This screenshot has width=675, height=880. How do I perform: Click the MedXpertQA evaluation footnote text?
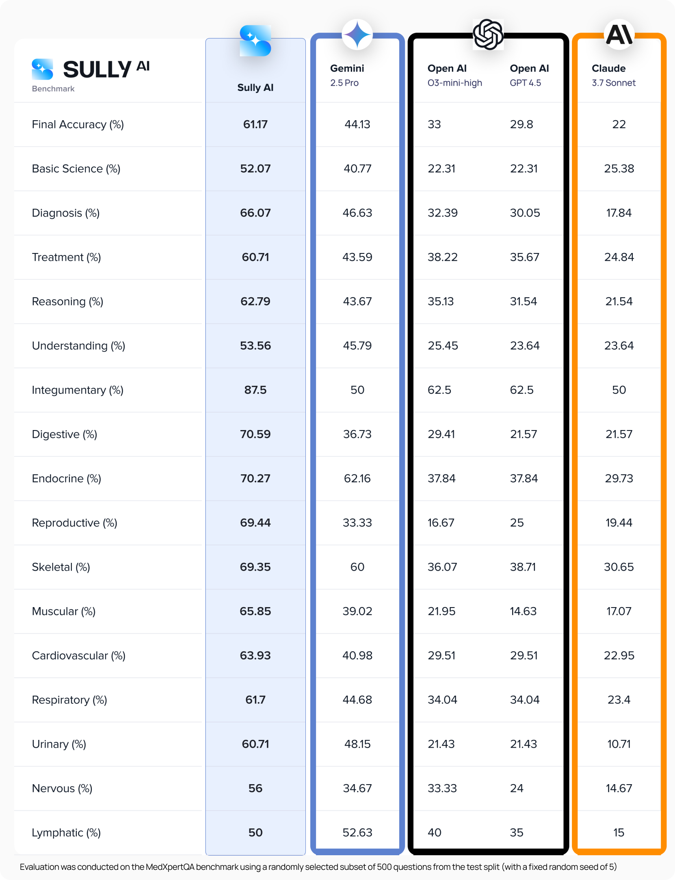(x=318, y=867)
